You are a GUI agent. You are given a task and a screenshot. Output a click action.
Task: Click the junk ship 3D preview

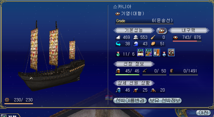pos(52,56)
